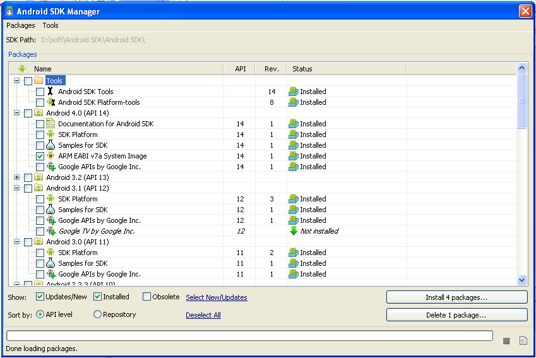The image size is (536, 358).
Task: Select the Tools tree row label
Action: click(x=54, y=81)
